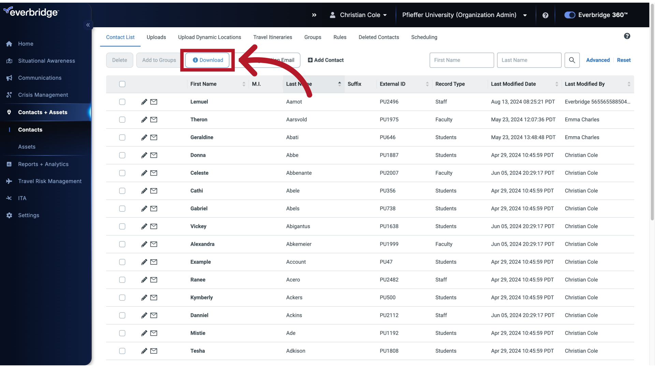Click the highlighted Download button
655x368 pixels.
pyautogui.click(x=207, y=60)
